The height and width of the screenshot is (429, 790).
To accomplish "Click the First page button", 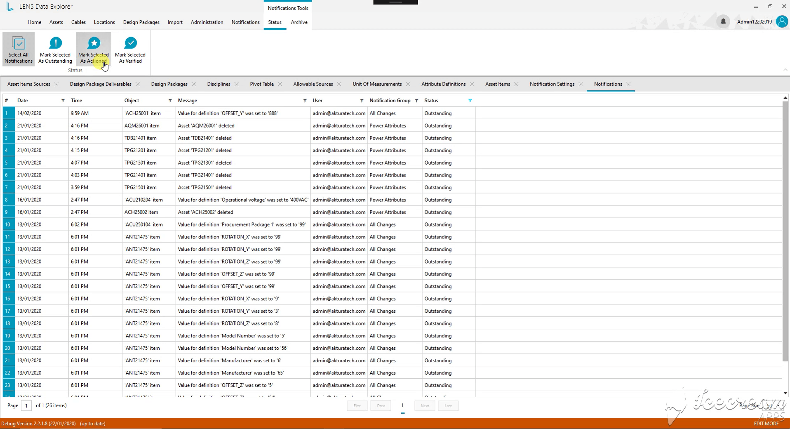I will tap(357, 406).
